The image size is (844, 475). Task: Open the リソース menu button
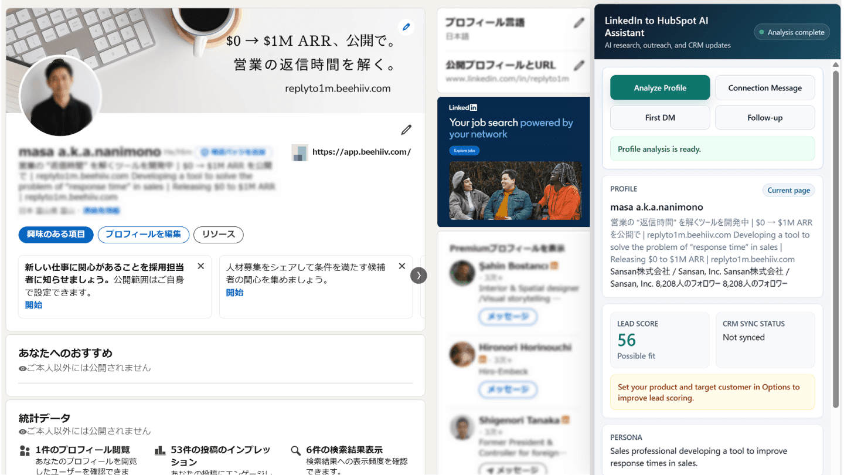(x=219, y=235)
